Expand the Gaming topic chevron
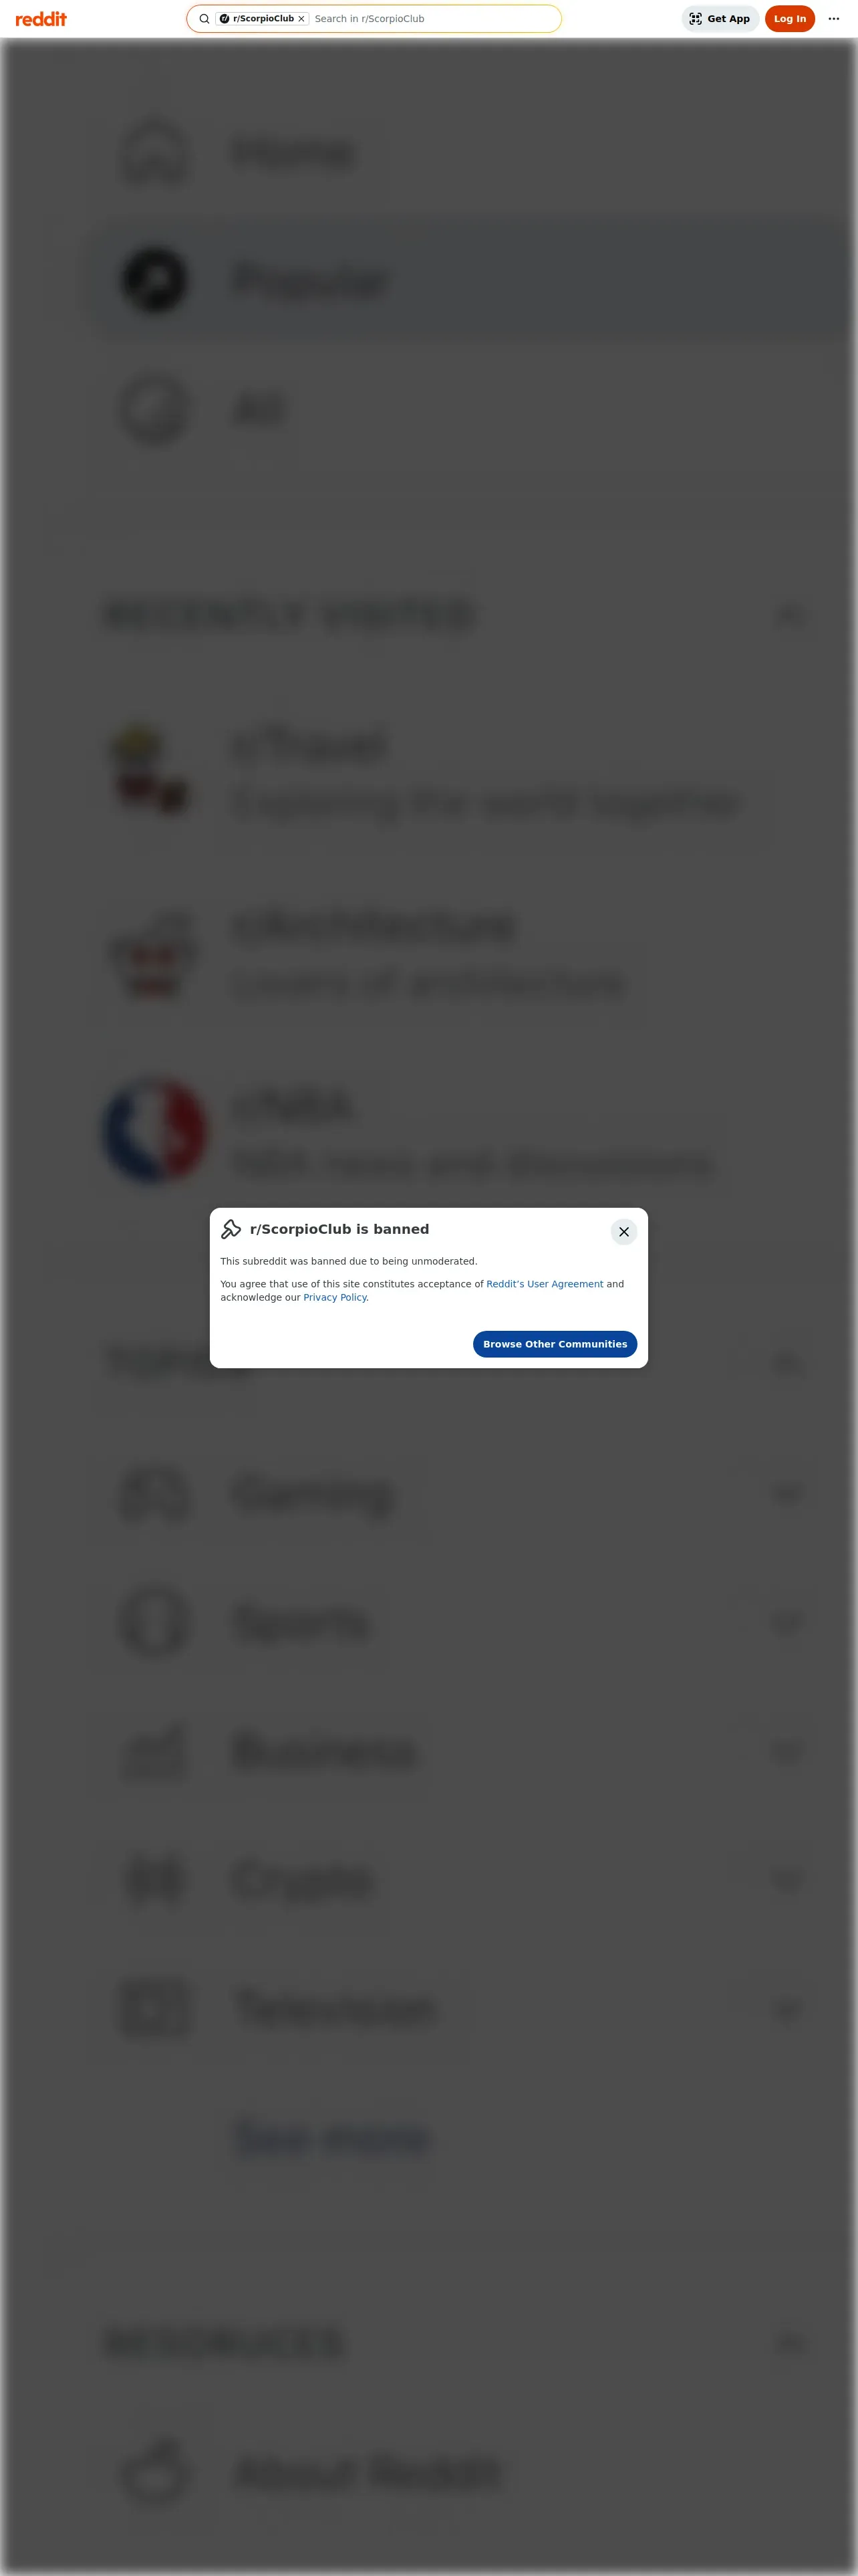 coord(788,1494)
